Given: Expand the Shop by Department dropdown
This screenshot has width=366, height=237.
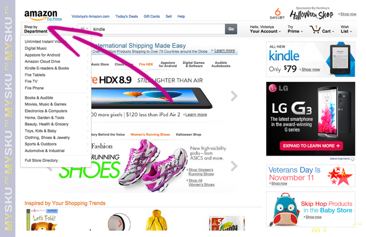Looking at the screenshot, I should click(37, 29).
